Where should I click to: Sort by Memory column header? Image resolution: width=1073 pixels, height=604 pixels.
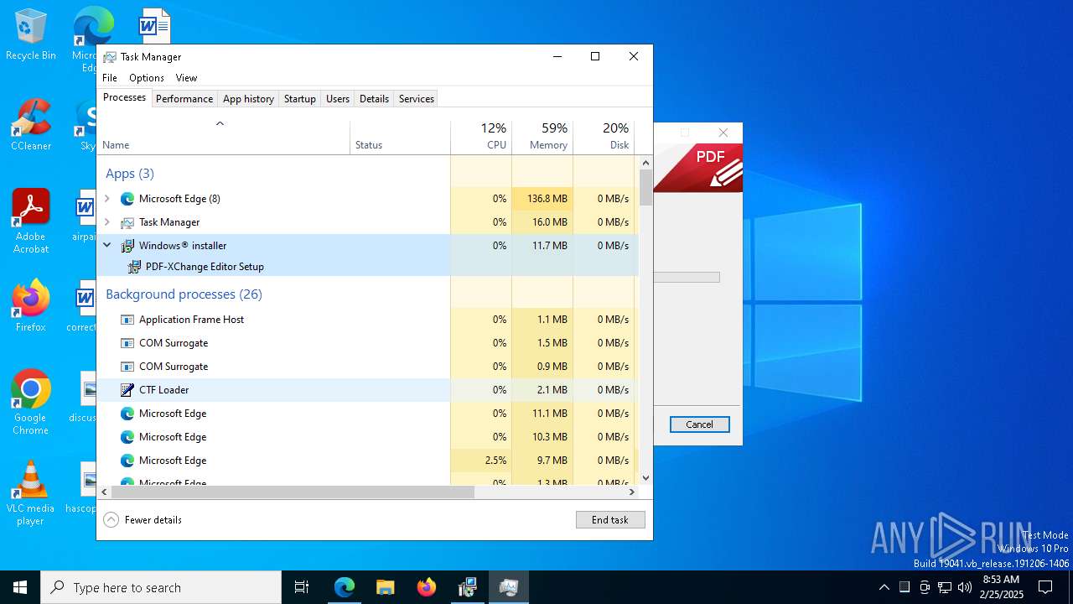pyautogui.click(x=542, y=137)
